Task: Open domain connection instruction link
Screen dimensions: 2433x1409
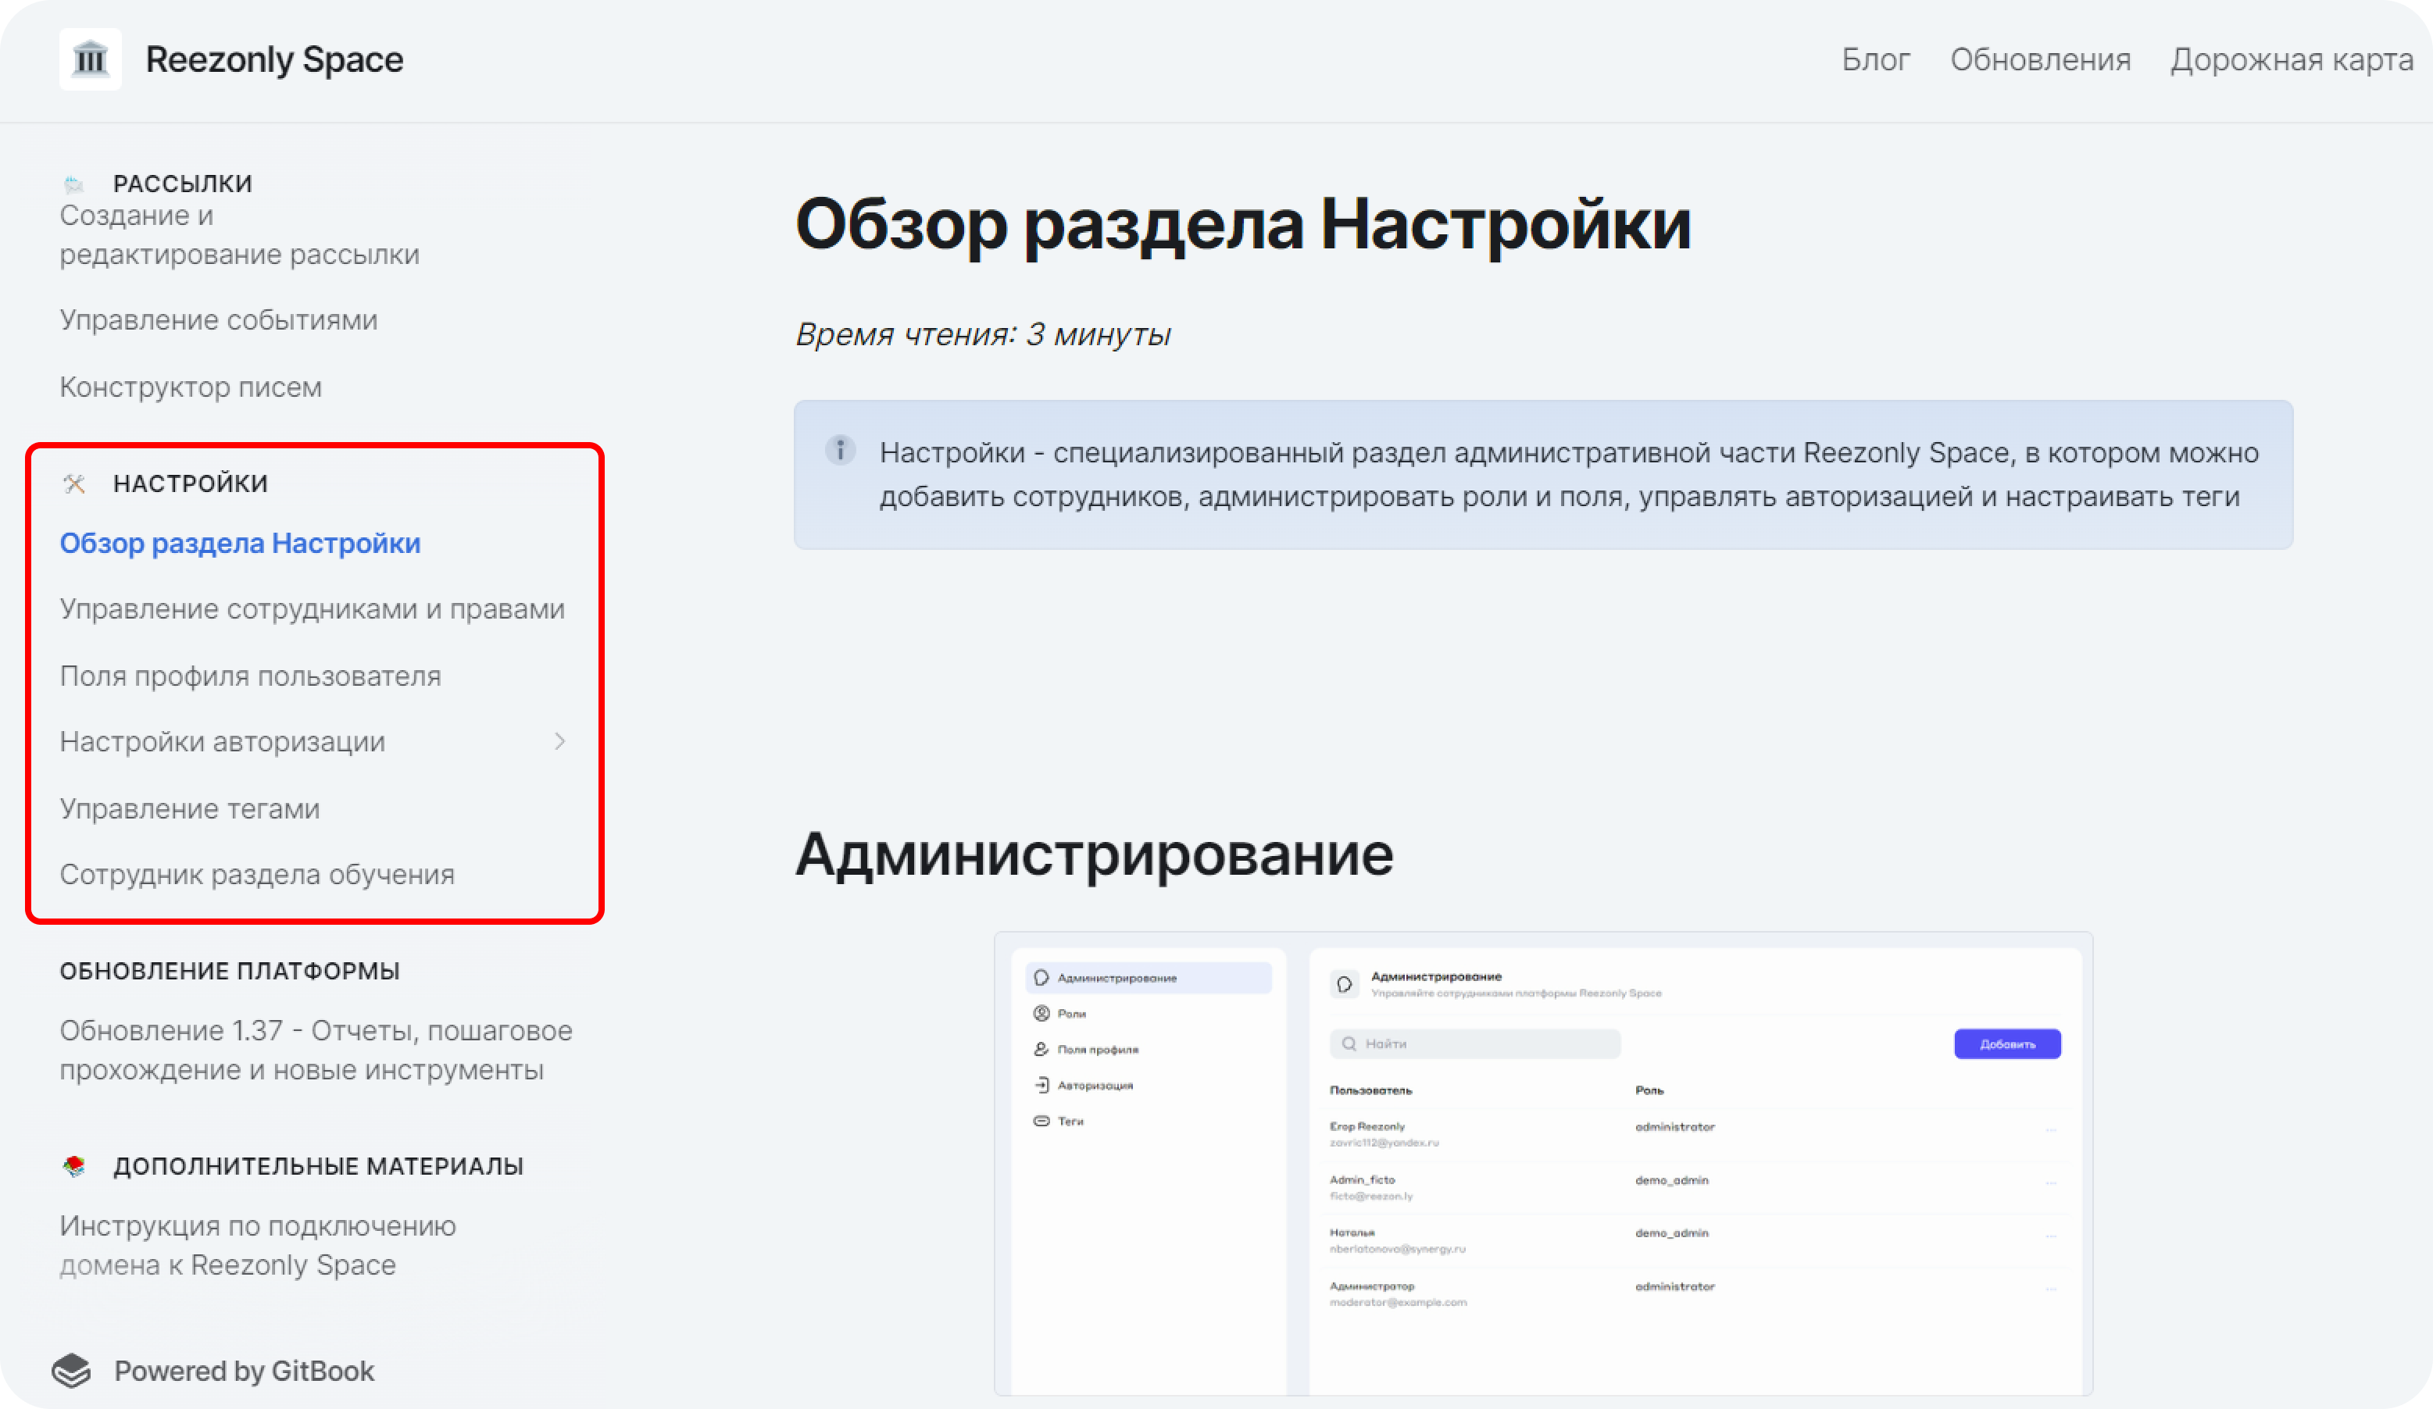Action: point(257,1245)
